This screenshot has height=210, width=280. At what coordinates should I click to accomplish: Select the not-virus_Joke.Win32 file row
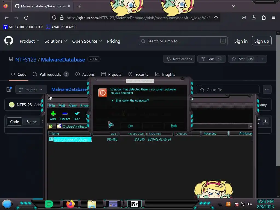150,139
